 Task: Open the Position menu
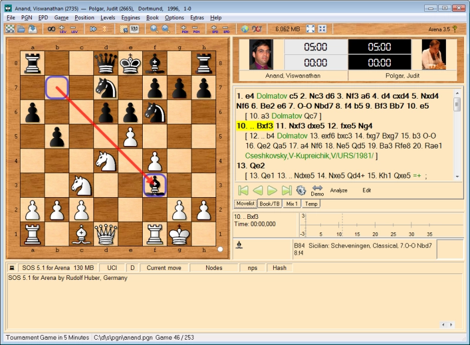point(84,18)
